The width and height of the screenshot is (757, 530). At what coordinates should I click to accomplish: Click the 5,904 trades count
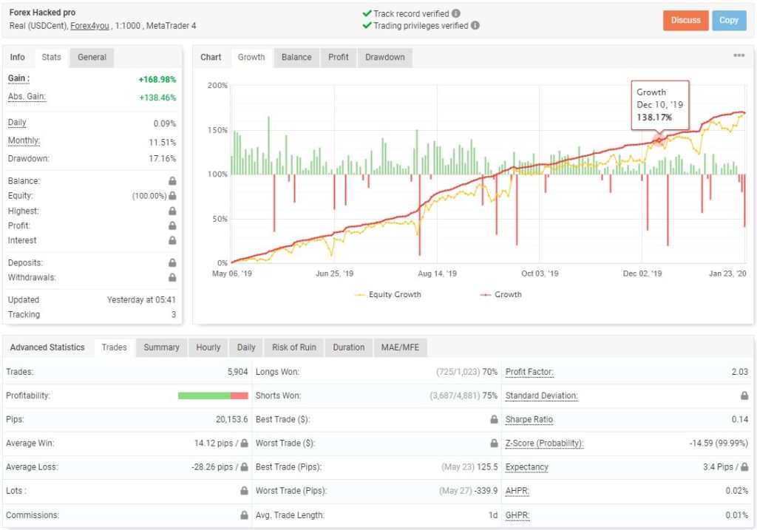pyautogui.click(x=237, y=372)
